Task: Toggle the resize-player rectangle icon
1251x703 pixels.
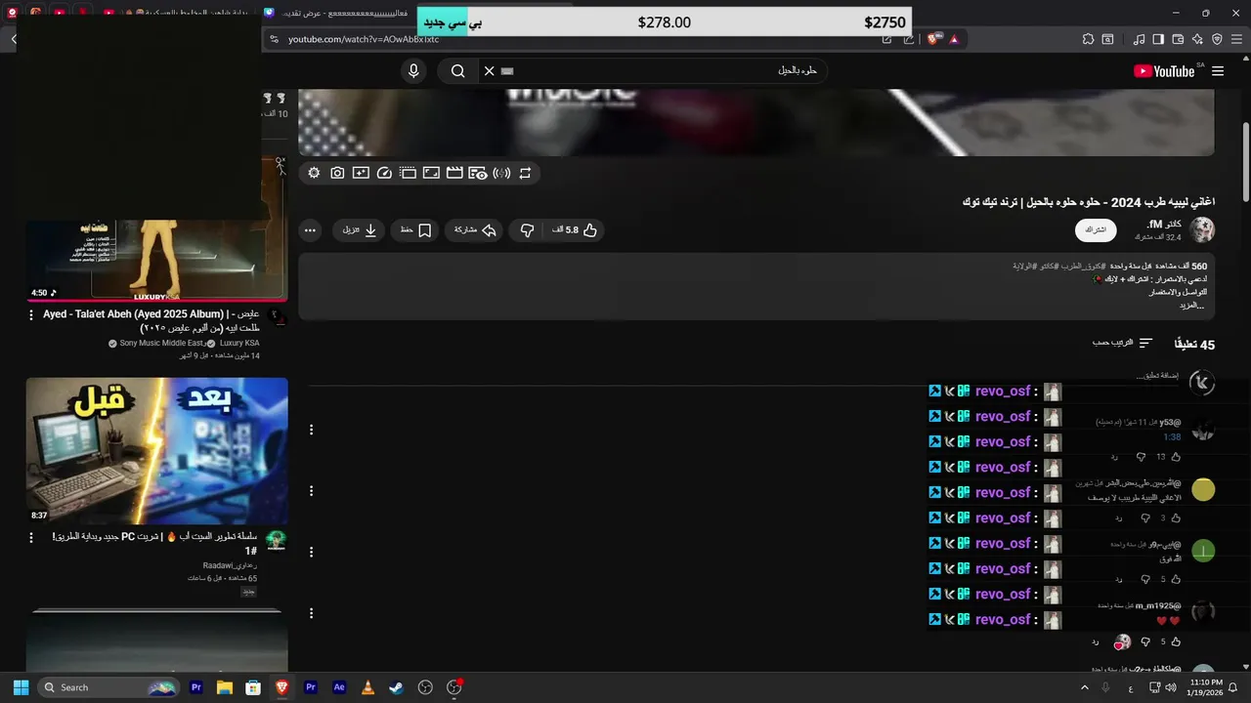Action: pos(431,173)
